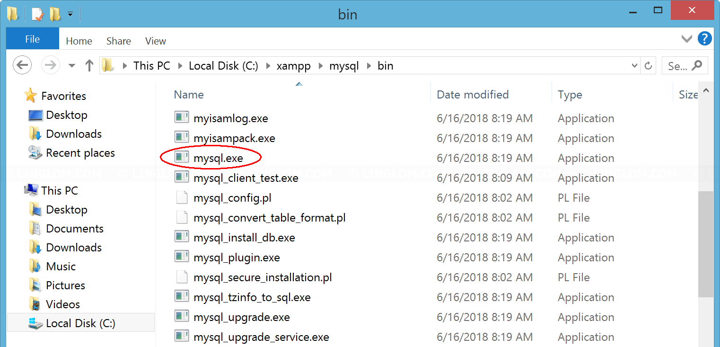Go forward with the Forward arrow button
720x347 pixels.
point(50,65)
